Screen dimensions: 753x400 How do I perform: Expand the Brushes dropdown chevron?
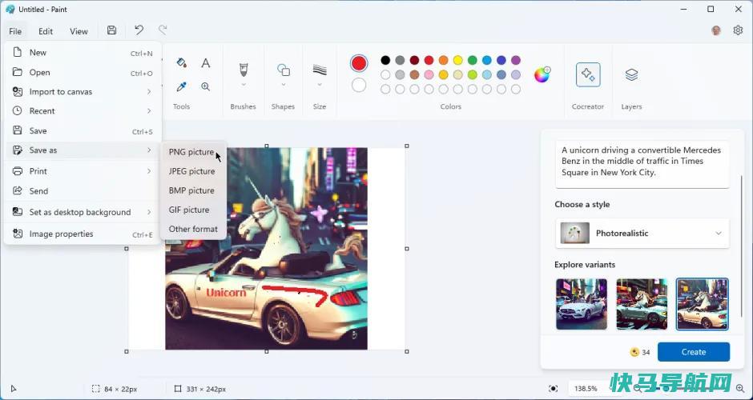point(243,85)
